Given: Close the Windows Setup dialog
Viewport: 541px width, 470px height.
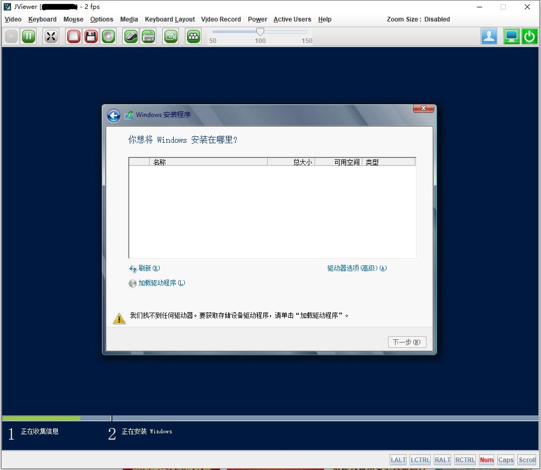Looking at the screenshot, I should tap(424, 108).
